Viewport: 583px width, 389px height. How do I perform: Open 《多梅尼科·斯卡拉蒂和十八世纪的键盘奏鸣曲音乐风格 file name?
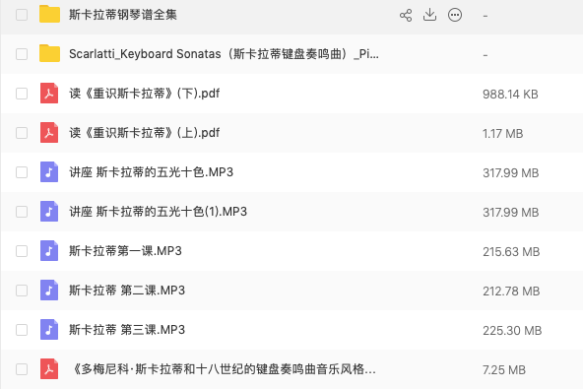(x=223, y=369)
